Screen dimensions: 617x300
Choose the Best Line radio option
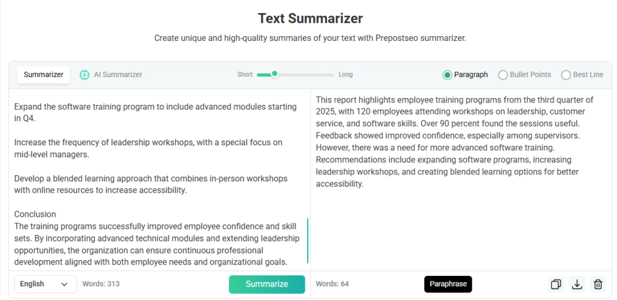point(566,75)
